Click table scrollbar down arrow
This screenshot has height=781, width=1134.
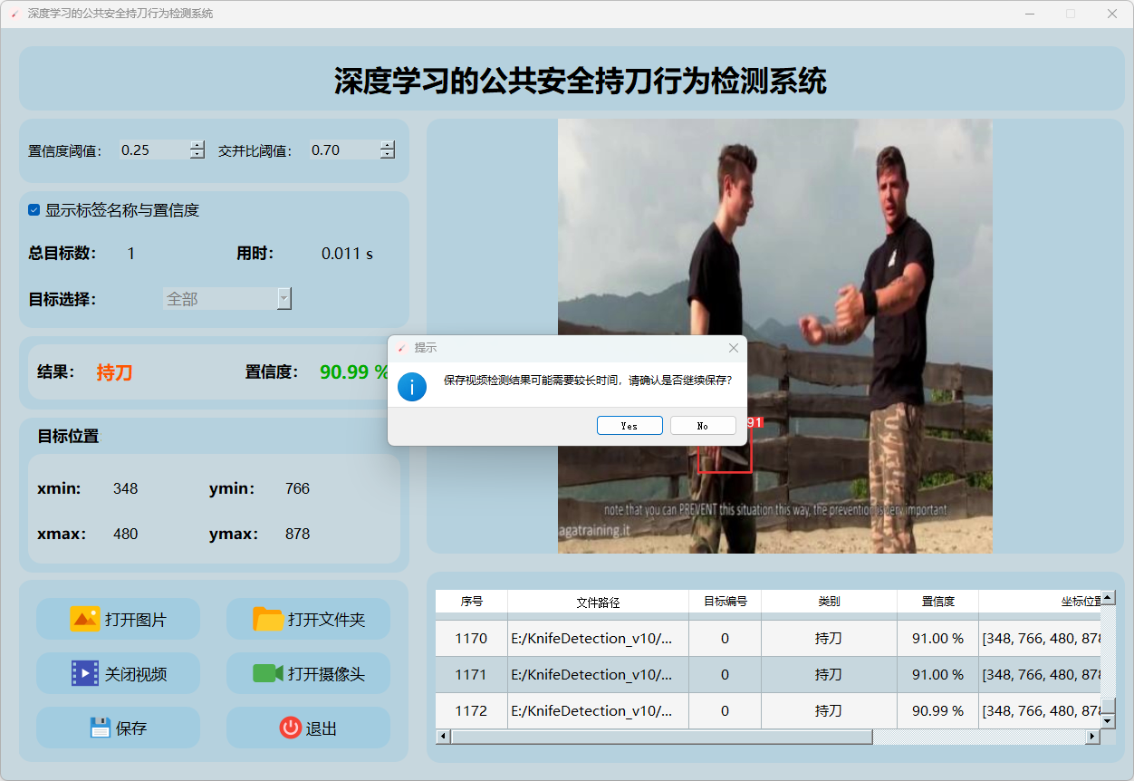pyautogui.click(x=1108, y=721)
